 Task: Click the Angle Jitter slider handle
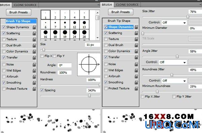177,57
